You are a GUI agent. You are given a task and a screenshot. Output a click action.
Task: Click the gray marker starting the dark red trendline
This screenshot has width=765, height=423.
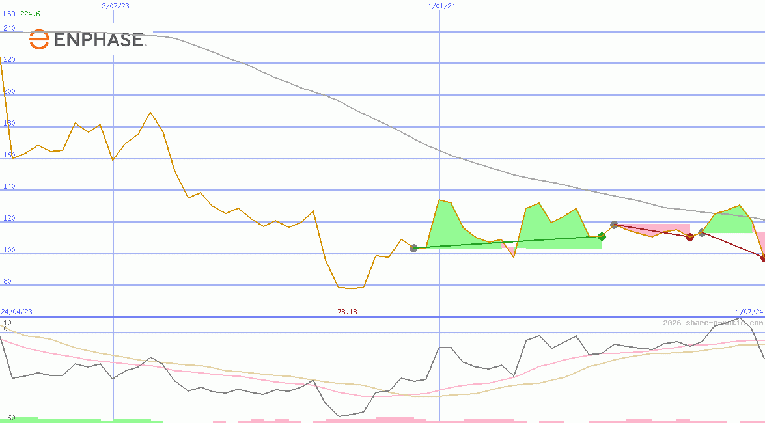click(613, 225)
